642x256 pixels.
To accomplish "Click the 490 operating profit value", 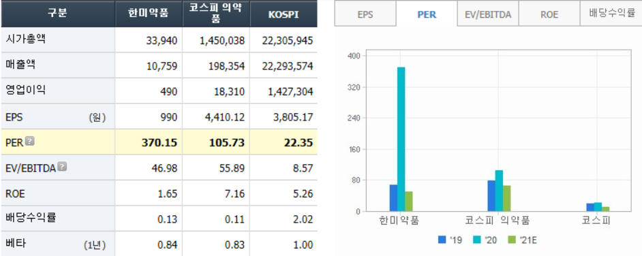I will (x=169, y=92).
